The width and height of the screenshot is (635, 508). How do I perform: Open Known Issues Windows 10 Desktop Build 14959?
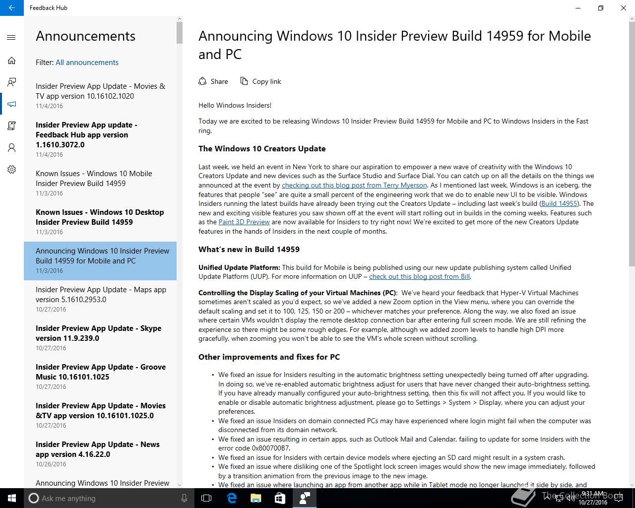pyautogui.click(x=100, y=222)
